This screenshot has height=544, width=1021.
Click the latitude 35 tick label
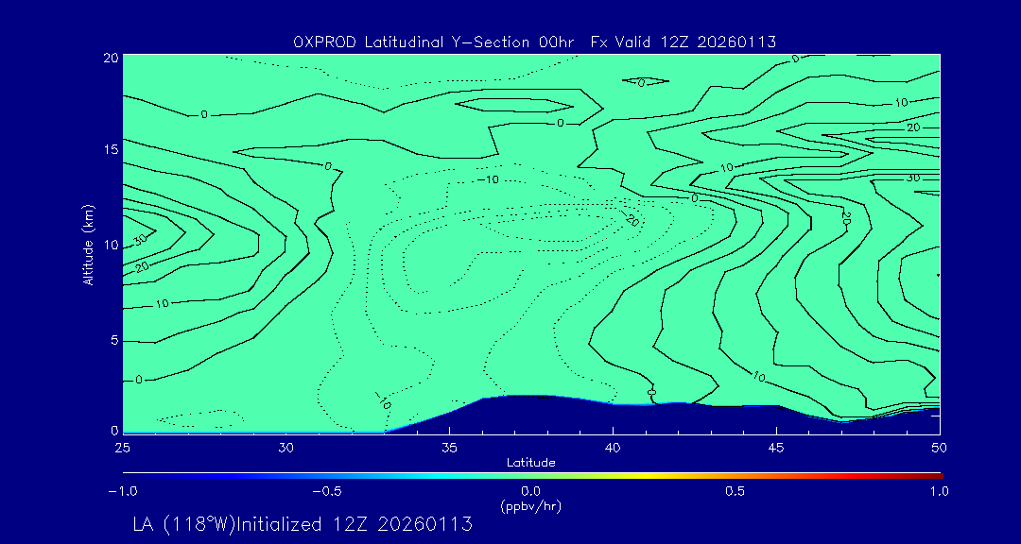tap(450, 447)
